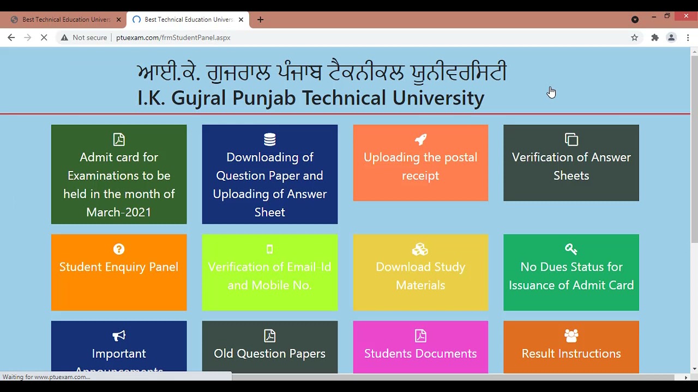Select the second Best Technical Education tab
This screenshot has width=698, height=392.
point(188,20)
